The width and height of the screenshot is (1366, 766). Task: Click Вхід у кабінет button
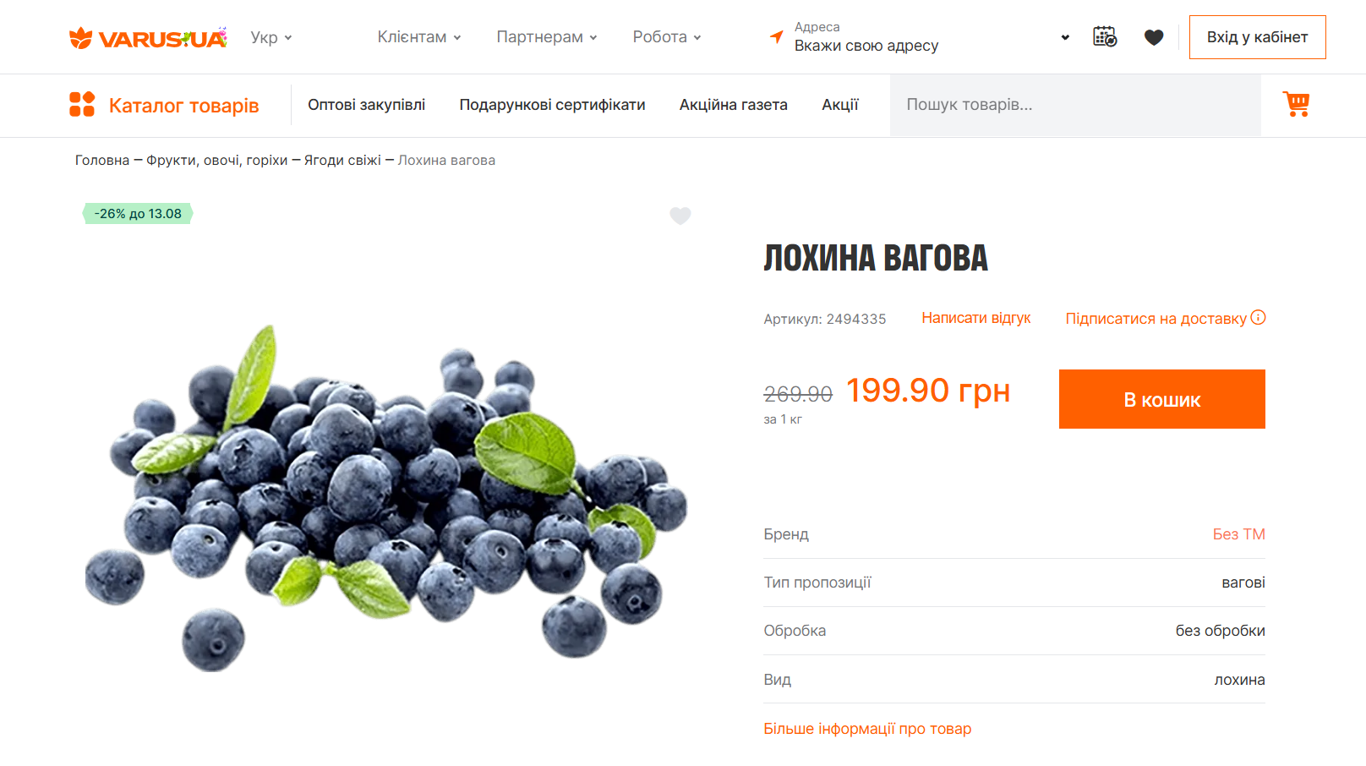[x=1257, y=37]
